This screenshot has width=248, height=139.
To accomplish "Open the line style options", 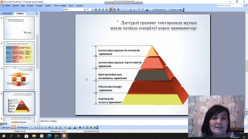I will point(80,127).
